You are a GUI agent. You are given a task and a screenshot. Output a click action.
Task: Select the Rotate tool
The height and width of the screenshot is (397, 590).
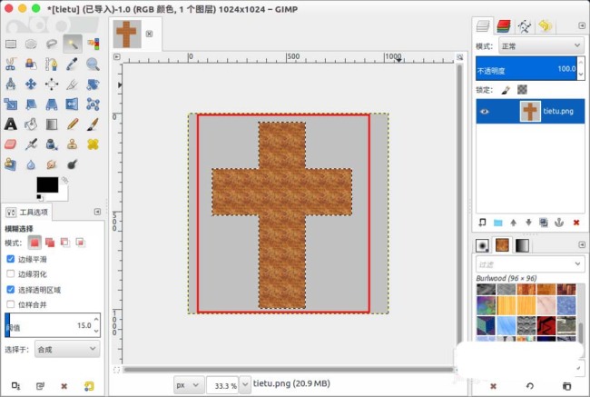(93, 84)
